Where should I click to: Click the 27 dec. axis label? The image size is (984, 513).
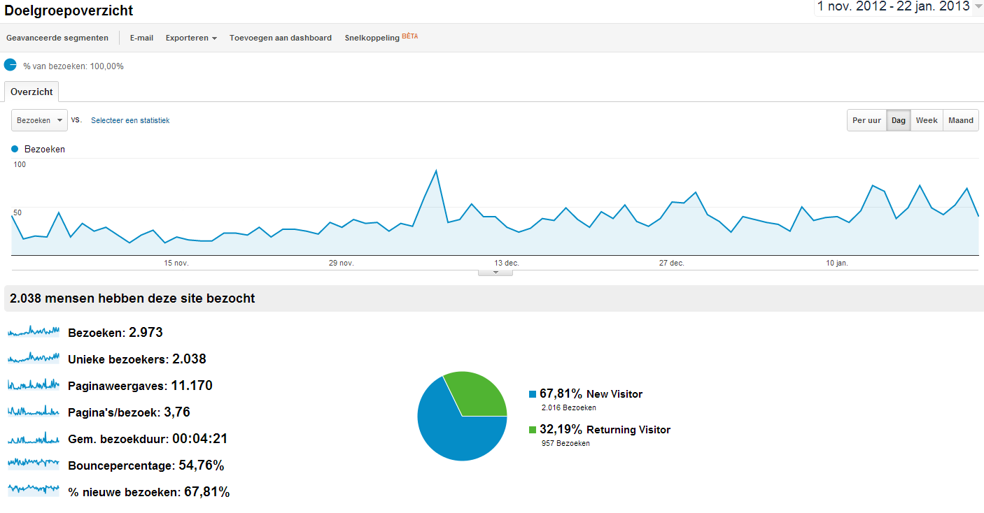[x=672, y=263]
